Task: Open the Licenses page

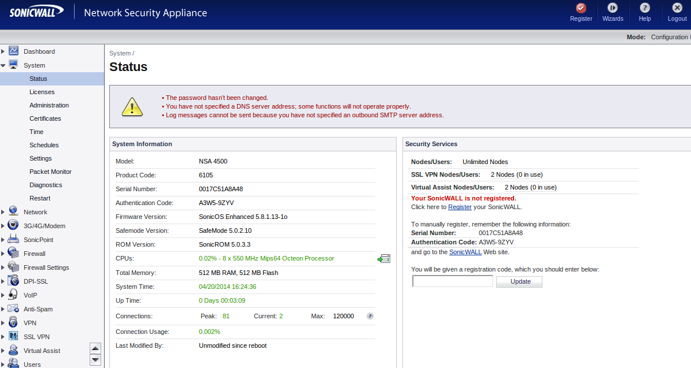Action: pyautogui.click(x=42, y=92)
